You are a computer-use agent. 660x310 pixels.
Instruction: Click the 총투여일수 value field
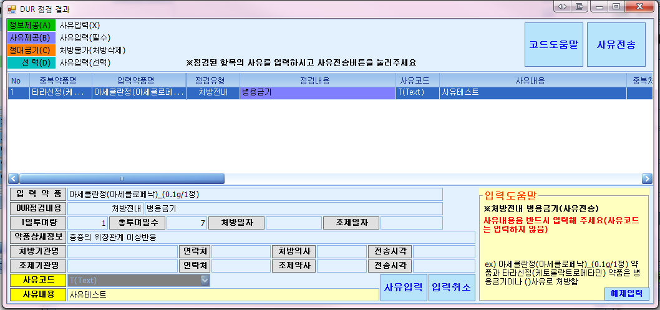pos(187,223)
